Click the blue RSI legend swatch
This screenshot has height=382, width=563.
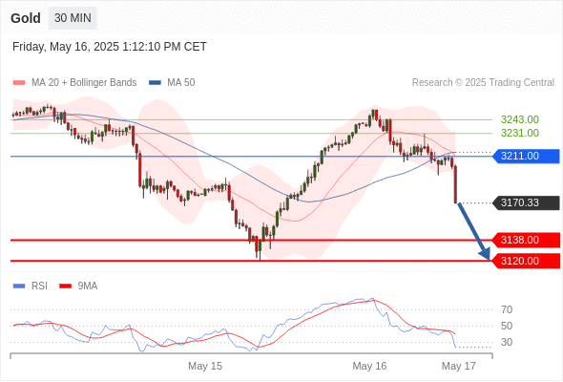pos(19,286)
